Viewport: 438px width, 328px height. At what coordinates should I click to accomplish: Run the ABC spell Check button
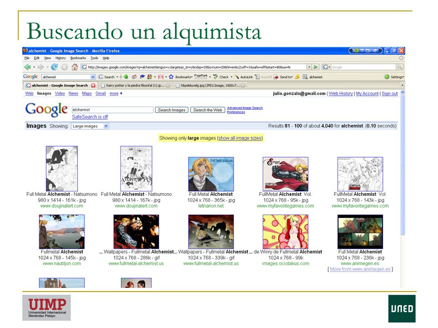tap(221, 77)
